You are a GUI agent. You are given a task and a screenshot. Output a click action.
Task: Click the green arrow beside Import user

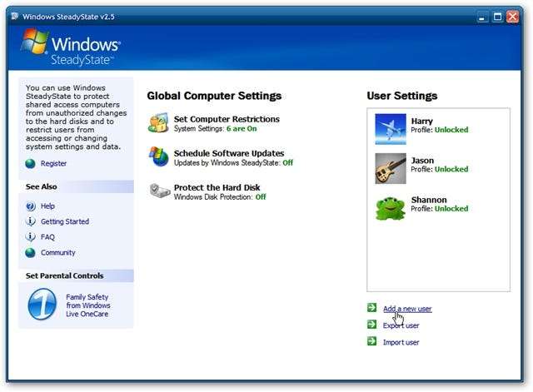click(x=372, y=341)
